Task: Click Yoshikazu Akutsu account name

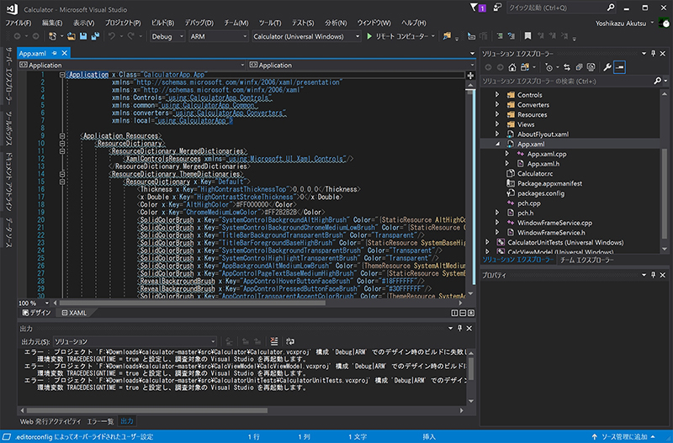Action: [620, 24]
